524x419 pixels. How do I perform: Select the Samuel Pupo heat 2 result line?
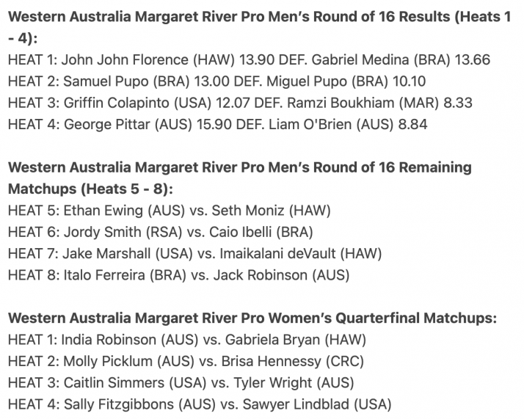[x=217, y=81]
